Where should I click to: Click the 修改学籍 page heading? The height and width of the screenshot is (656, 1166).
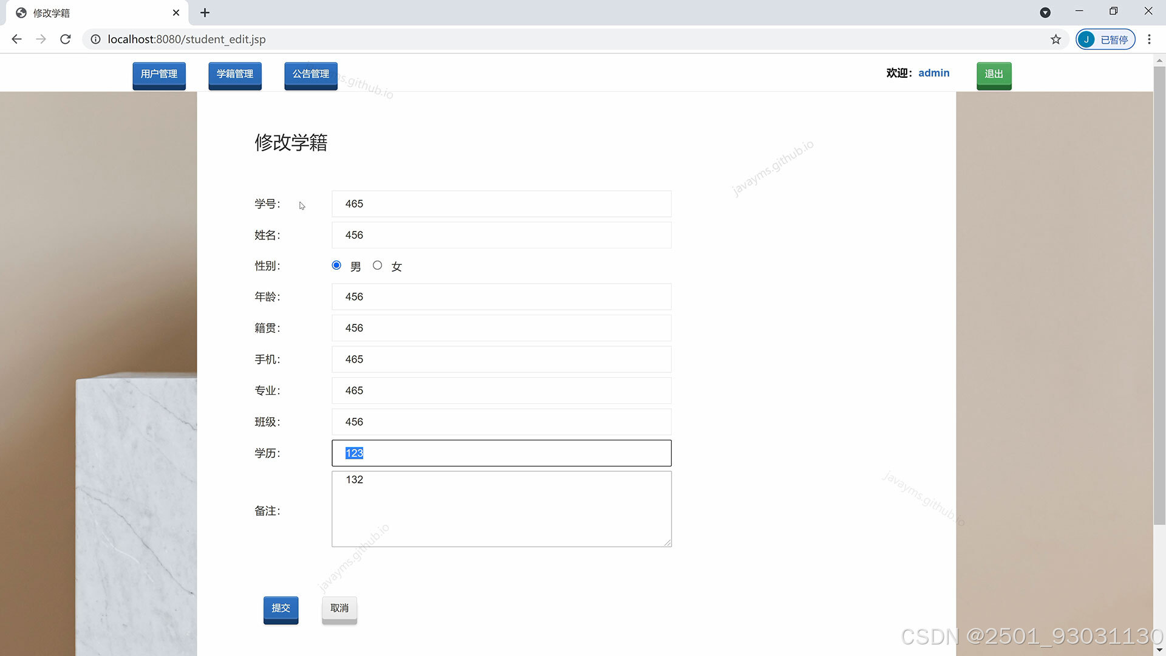click(291, 143)
